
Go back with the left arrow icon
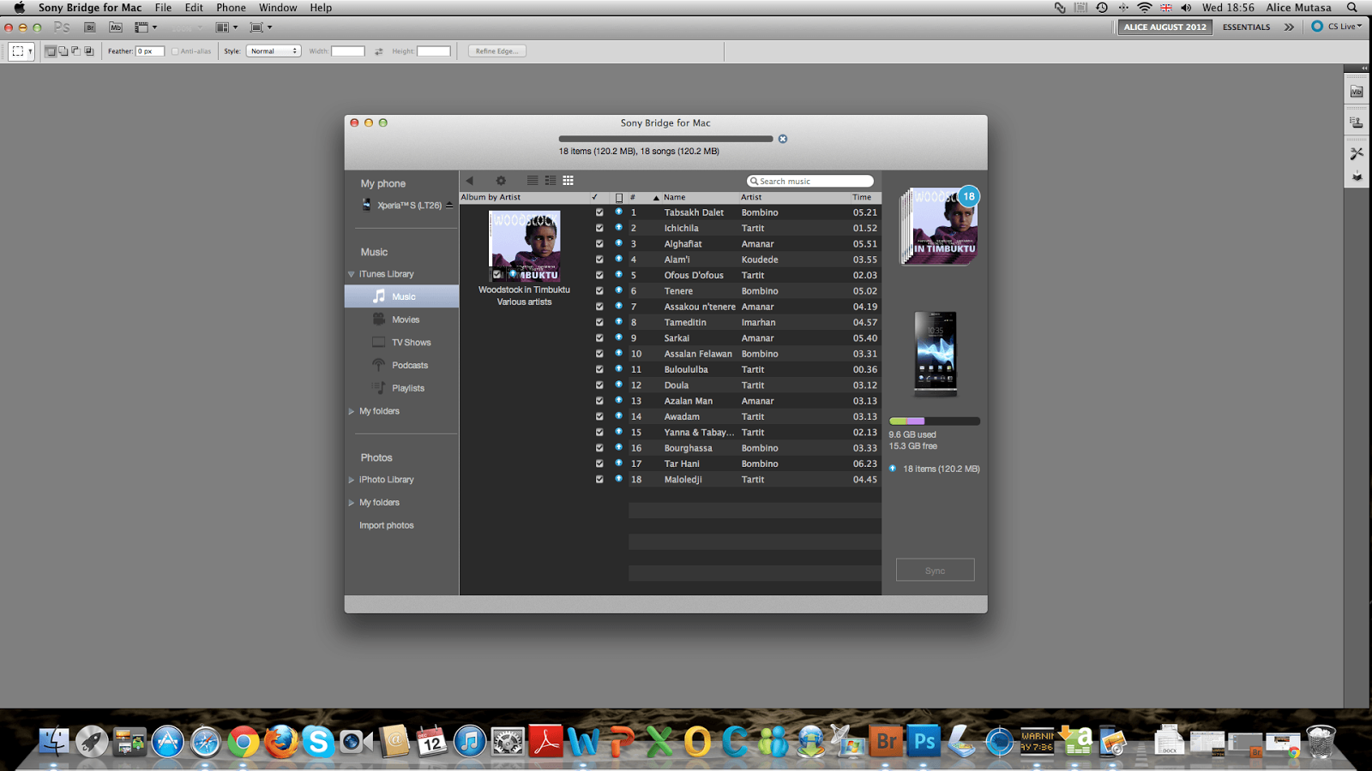click(469, 181)
